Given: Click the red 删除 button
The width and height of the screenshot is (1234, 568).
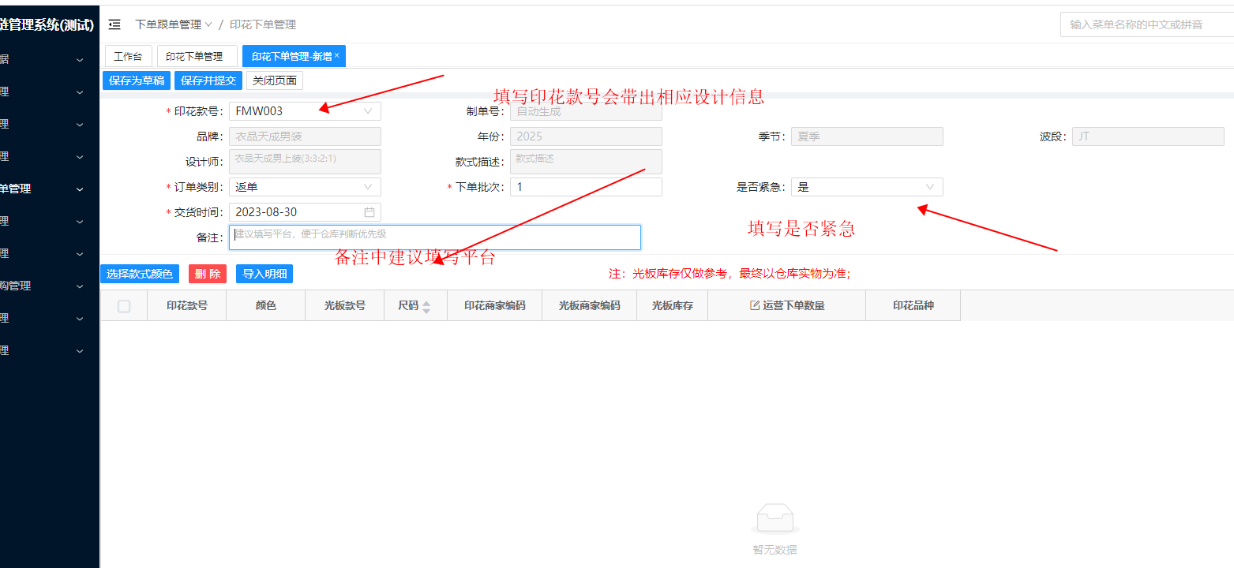Looking at the screenshot, I should [x=207, y=274].
